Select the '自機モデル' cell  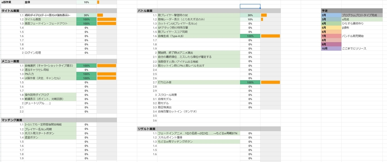199,99
